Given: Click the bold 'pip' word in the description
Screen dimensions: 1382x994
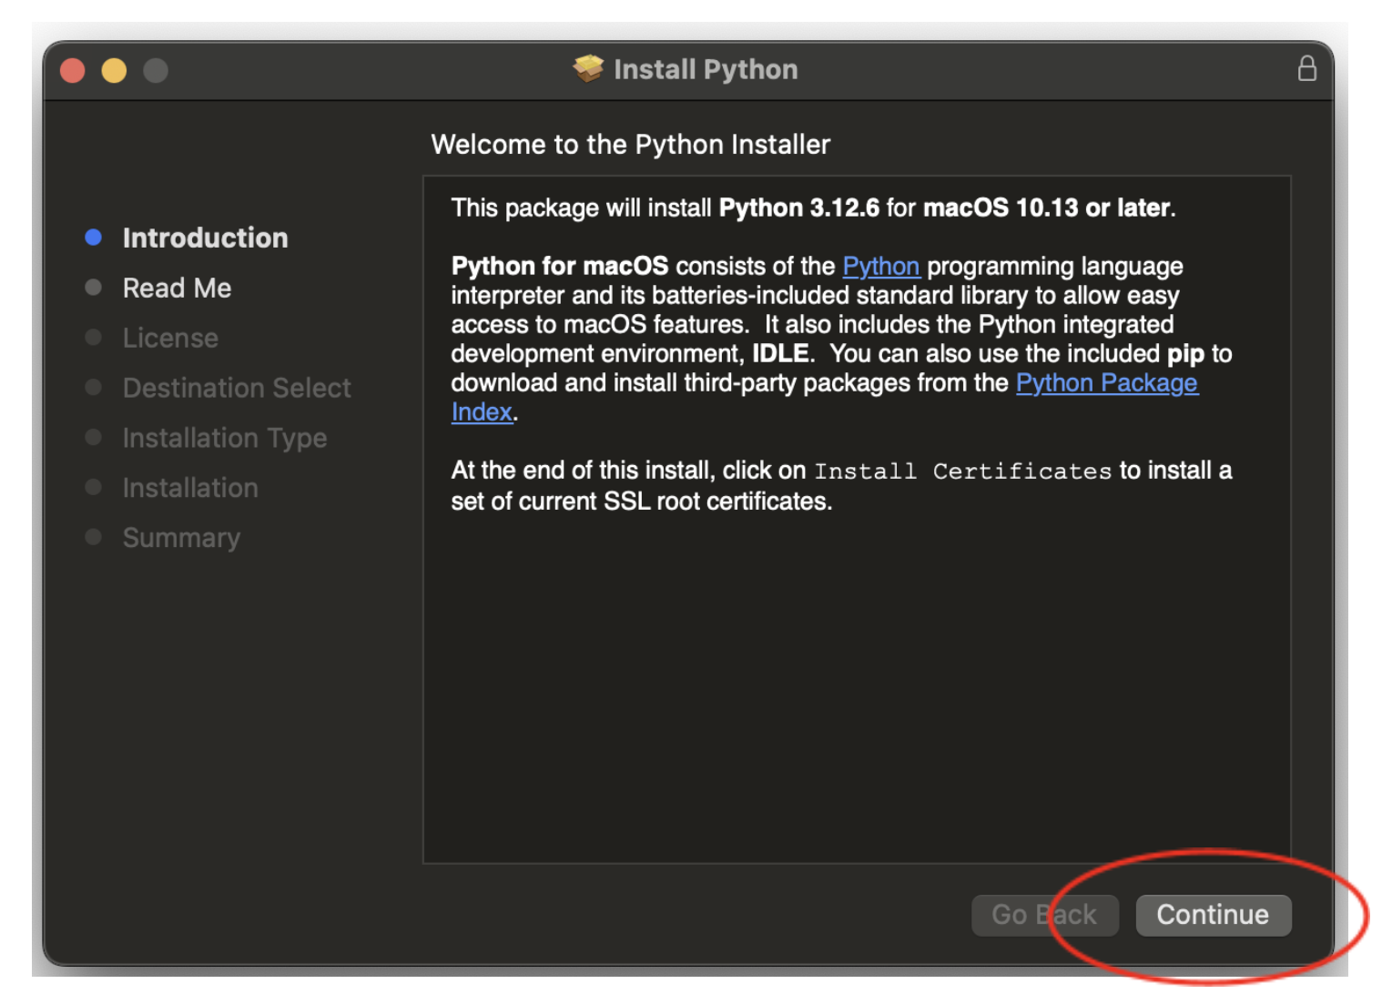Looking at the screenshot, I should [1185, 354].
